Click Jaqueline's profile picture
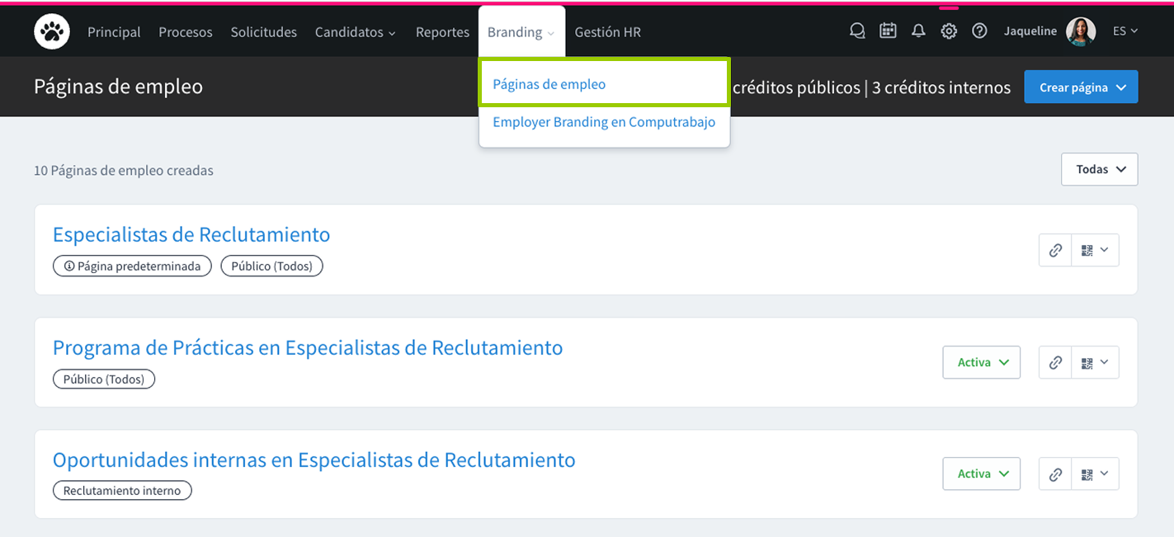 [1081, 31]
